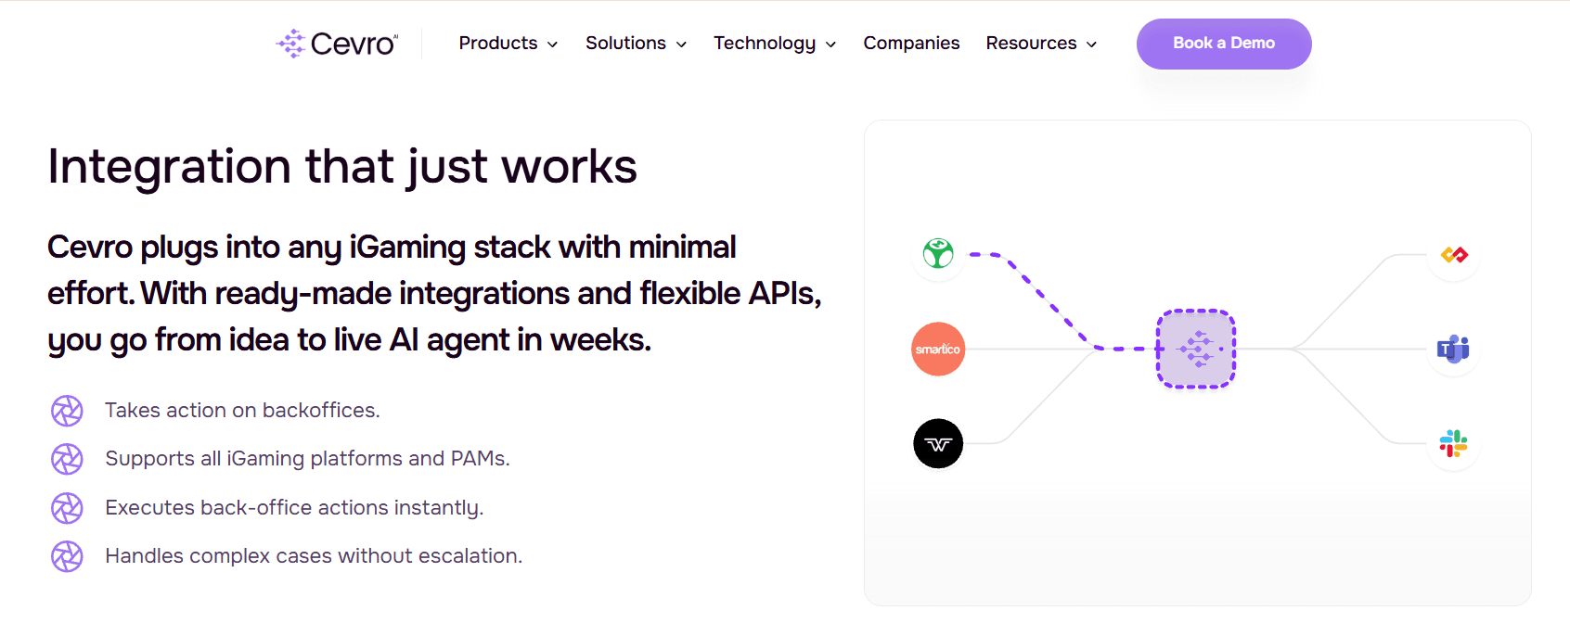Click the Book a Demo button

[1224, 44]
